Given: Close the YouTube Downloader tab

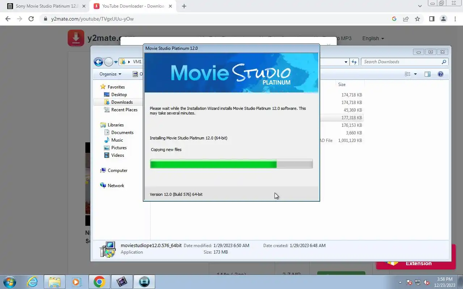Looking at the screenshot, I should [x=171, y=6].
